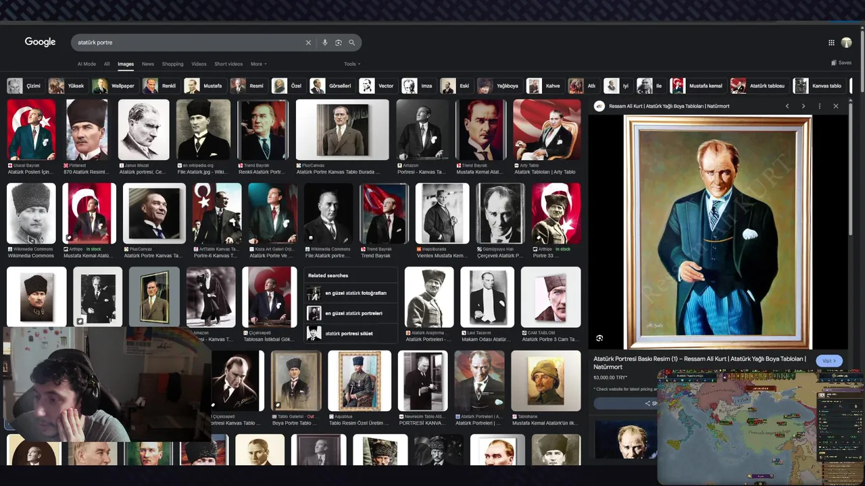Switch to the News tab

pos(148,64)
